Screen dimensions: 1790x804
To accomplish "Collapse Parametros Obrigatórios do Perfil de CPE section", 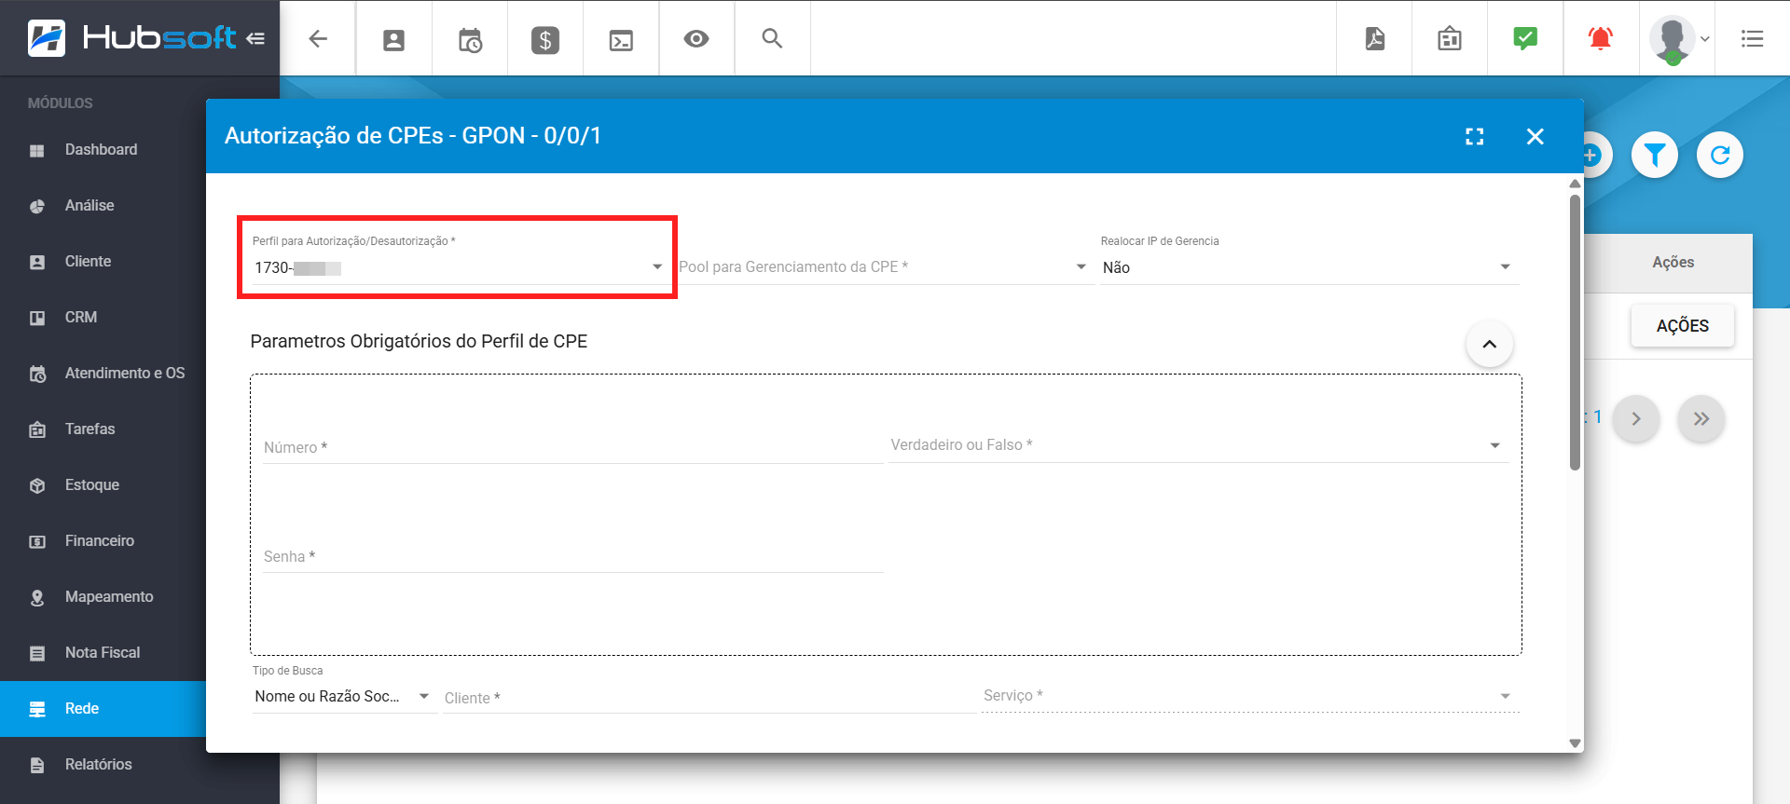I will (x=1490, y=344).
